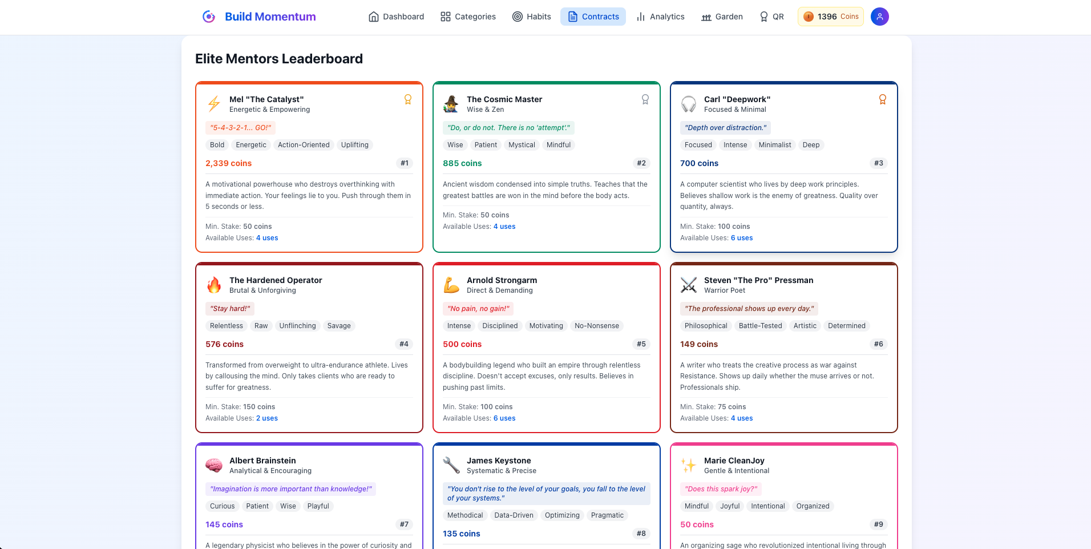Open the QR menu item
The height and width of the screenshot is (549, 1091).
pos(771,17)
